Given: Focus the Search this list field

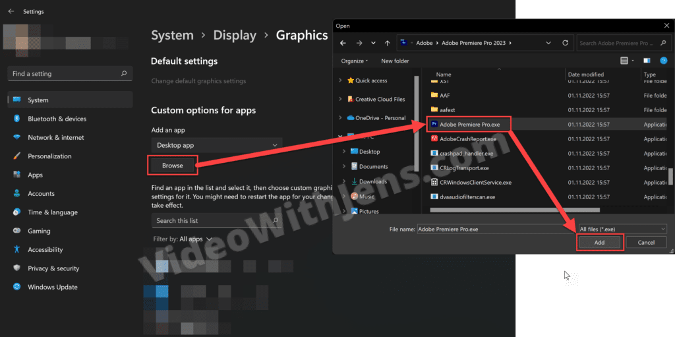Looking at the screenshot, I should point(217,221).
